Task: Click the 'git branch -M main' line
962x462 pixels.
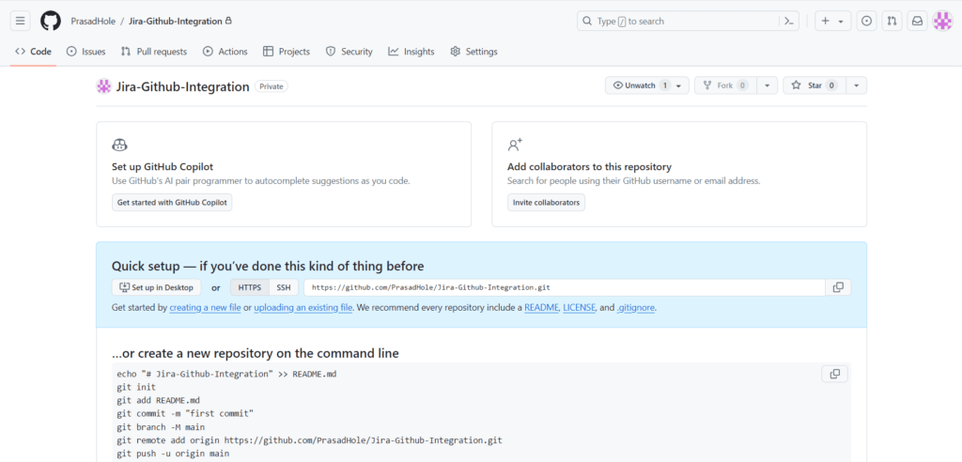Action: coord(161,427)
